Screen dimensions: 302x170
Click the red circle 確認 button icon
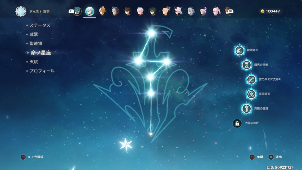(252, 157)
